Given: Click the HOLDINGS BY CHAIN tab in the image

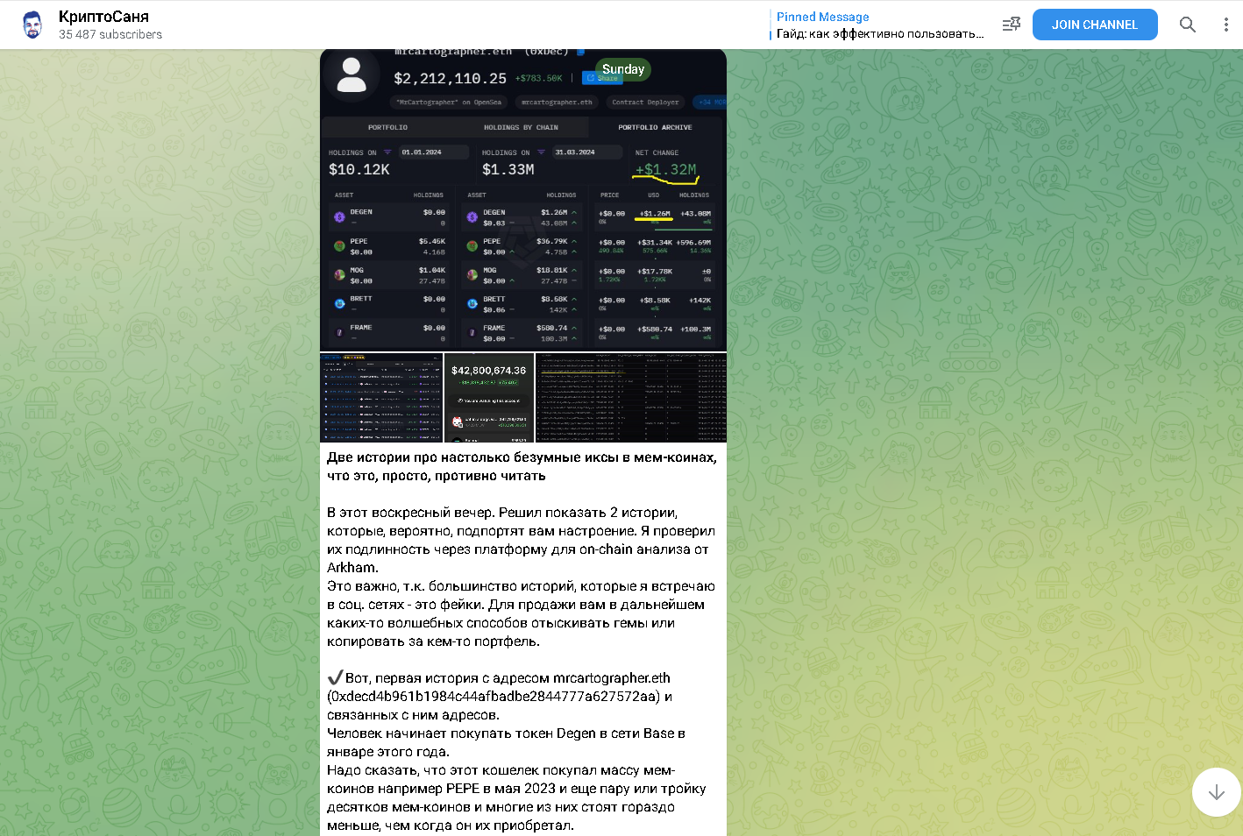Looking at the screenshot, I should [x=521, y=127].
